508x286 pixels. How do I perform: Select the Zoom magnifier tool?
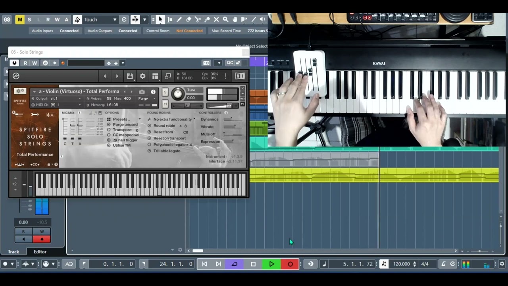point(225,19)
